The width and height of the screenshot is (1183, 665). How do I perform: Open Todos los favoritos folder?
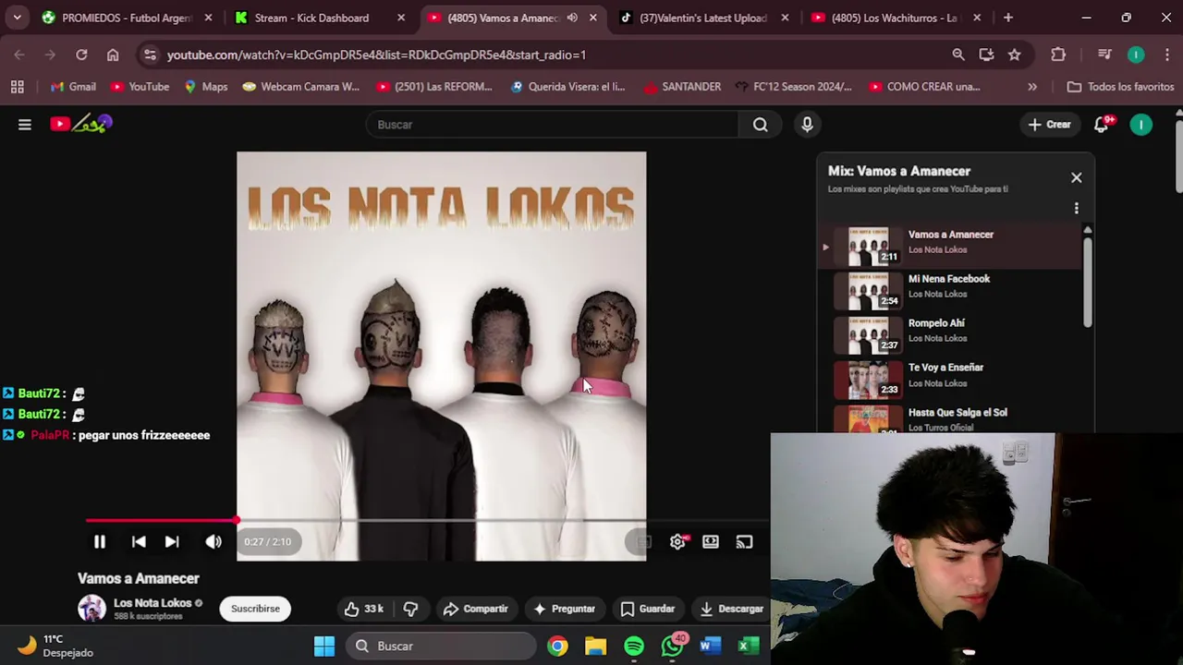coord(1120,87)
